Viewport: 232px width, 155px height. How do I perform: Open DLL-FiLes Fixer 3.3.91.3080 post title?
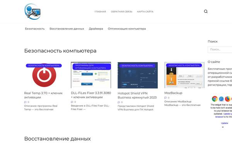91,95
